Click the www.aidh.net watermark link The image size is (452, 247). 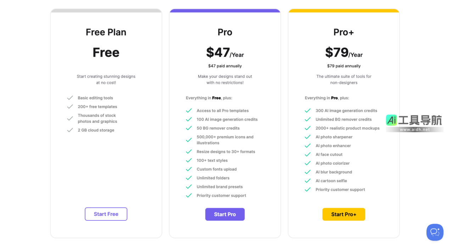(414, 130)
